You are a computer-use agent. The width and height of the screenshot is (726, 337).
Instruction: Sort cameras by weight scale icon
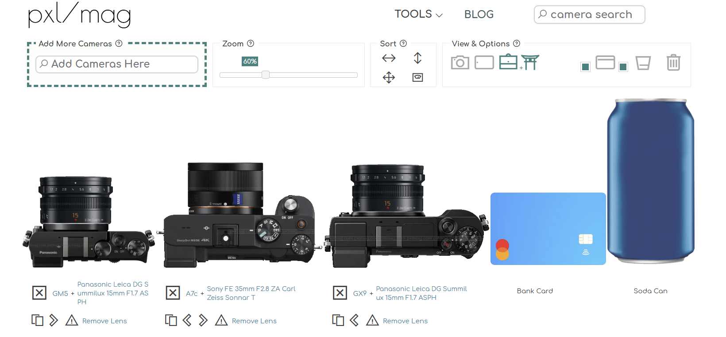pyautogui.click(x=417, y=78)
